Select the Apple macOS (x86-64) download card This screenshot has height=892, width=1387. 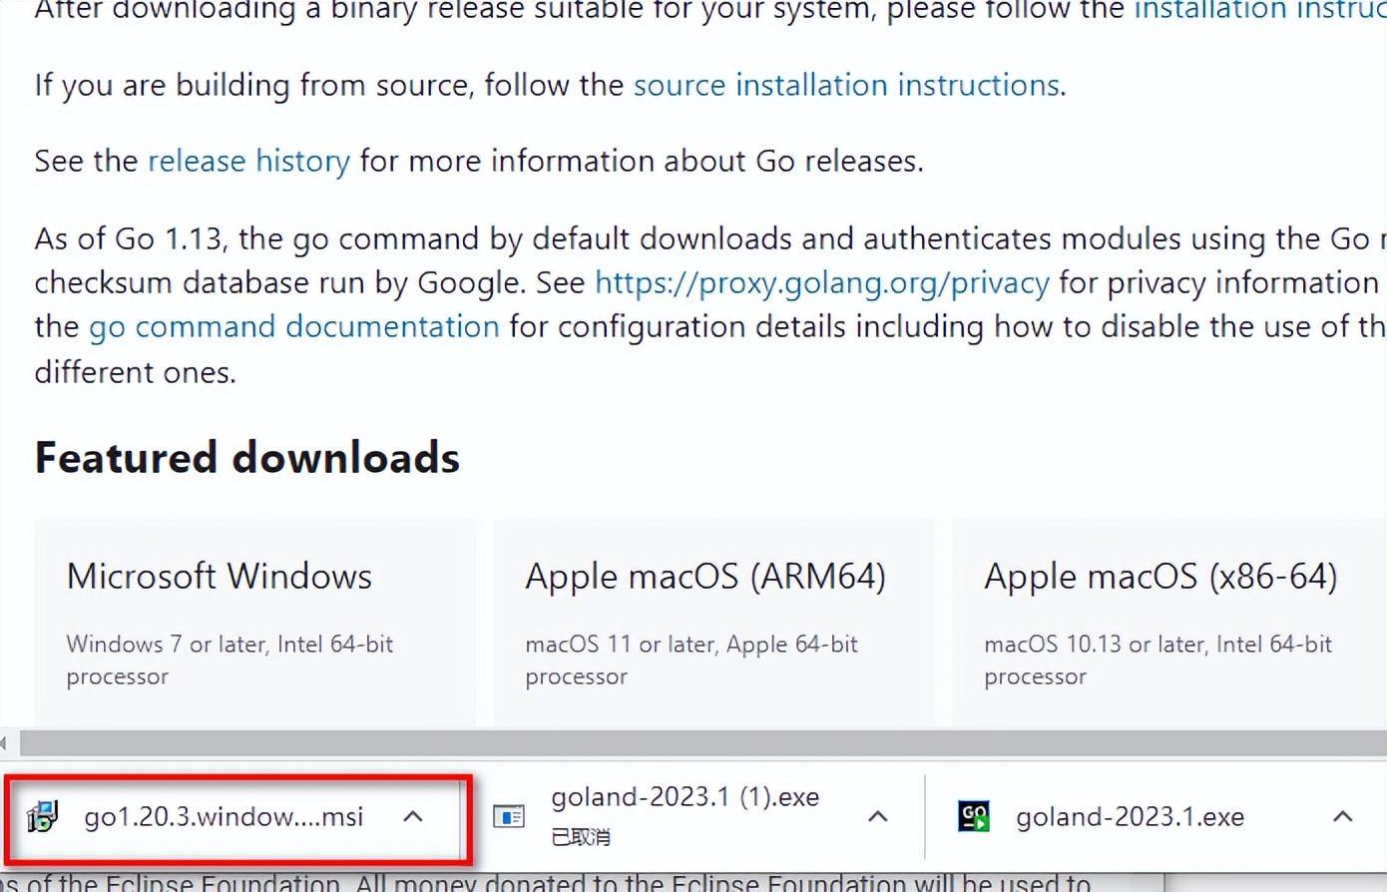(1168, 623)
